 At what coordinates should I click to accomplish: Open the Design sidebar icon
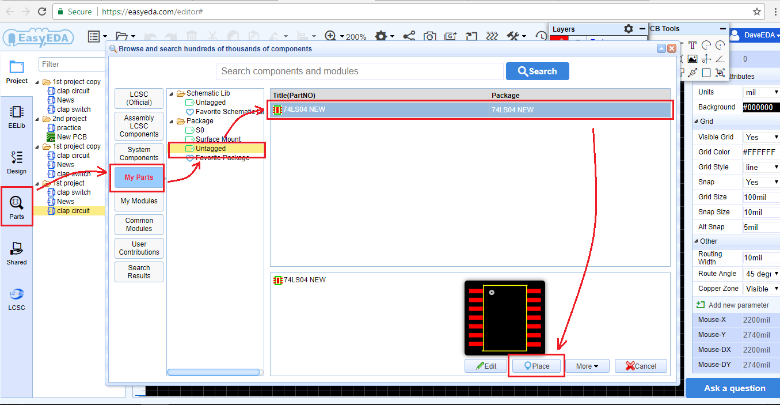point(17,162)
